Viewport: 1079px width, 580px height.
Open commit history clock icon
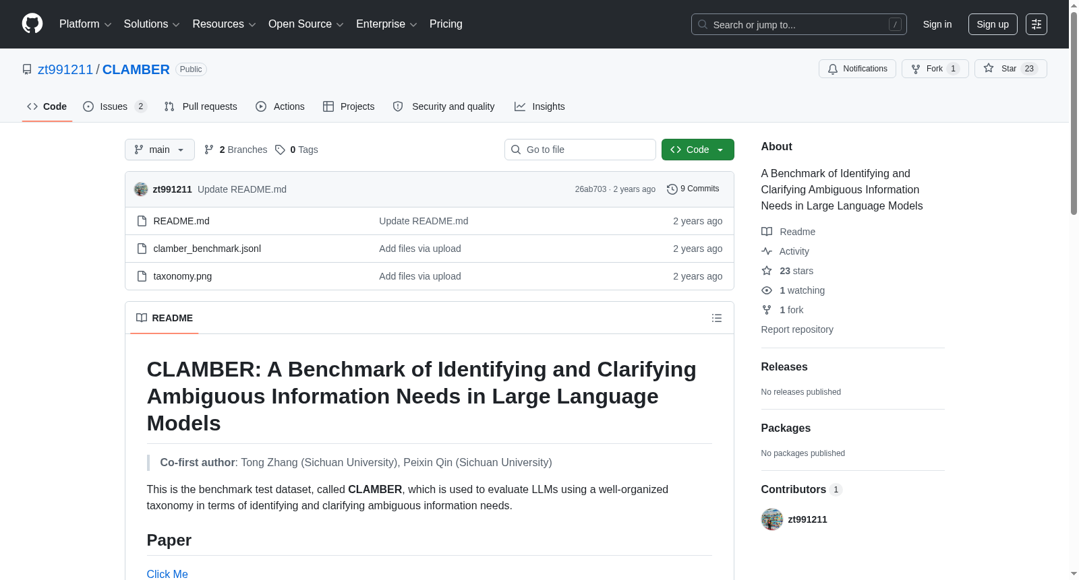tap(672, 189)
